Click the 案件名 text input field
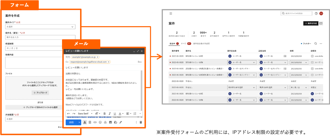The height and width of the screenshot is (139, 330). click(40, 37)
